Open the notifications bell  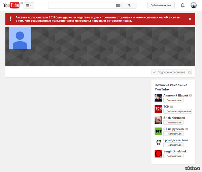182,5
